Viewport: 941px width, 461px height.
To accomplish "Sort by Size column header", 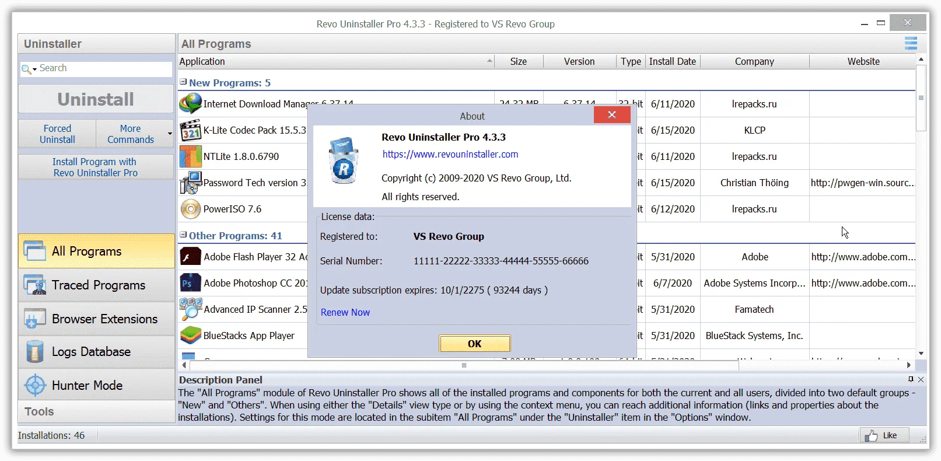I will tap(519, 61).
